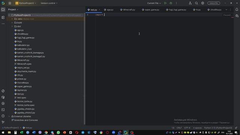Change Python 3.13 interpreter

pyautogui.click(x=218, y=127)
